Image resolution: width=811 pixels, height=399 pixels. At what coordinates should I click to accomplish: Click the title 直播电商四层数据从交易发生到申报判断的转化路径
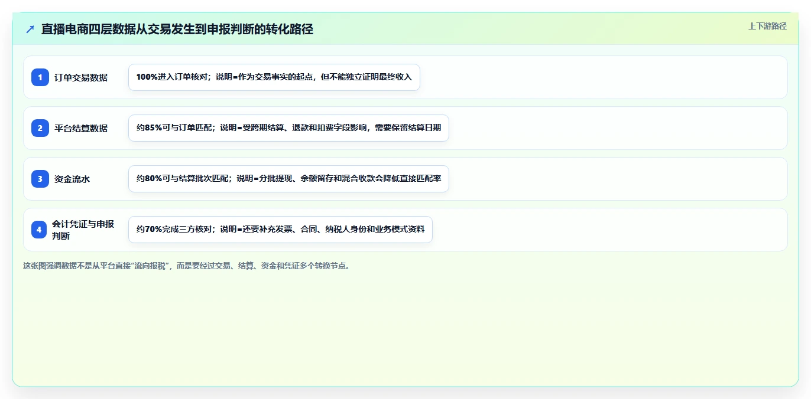177,29
